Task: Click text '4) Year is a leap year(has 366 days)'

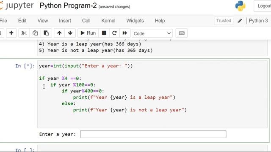Action: click(90, 44)
